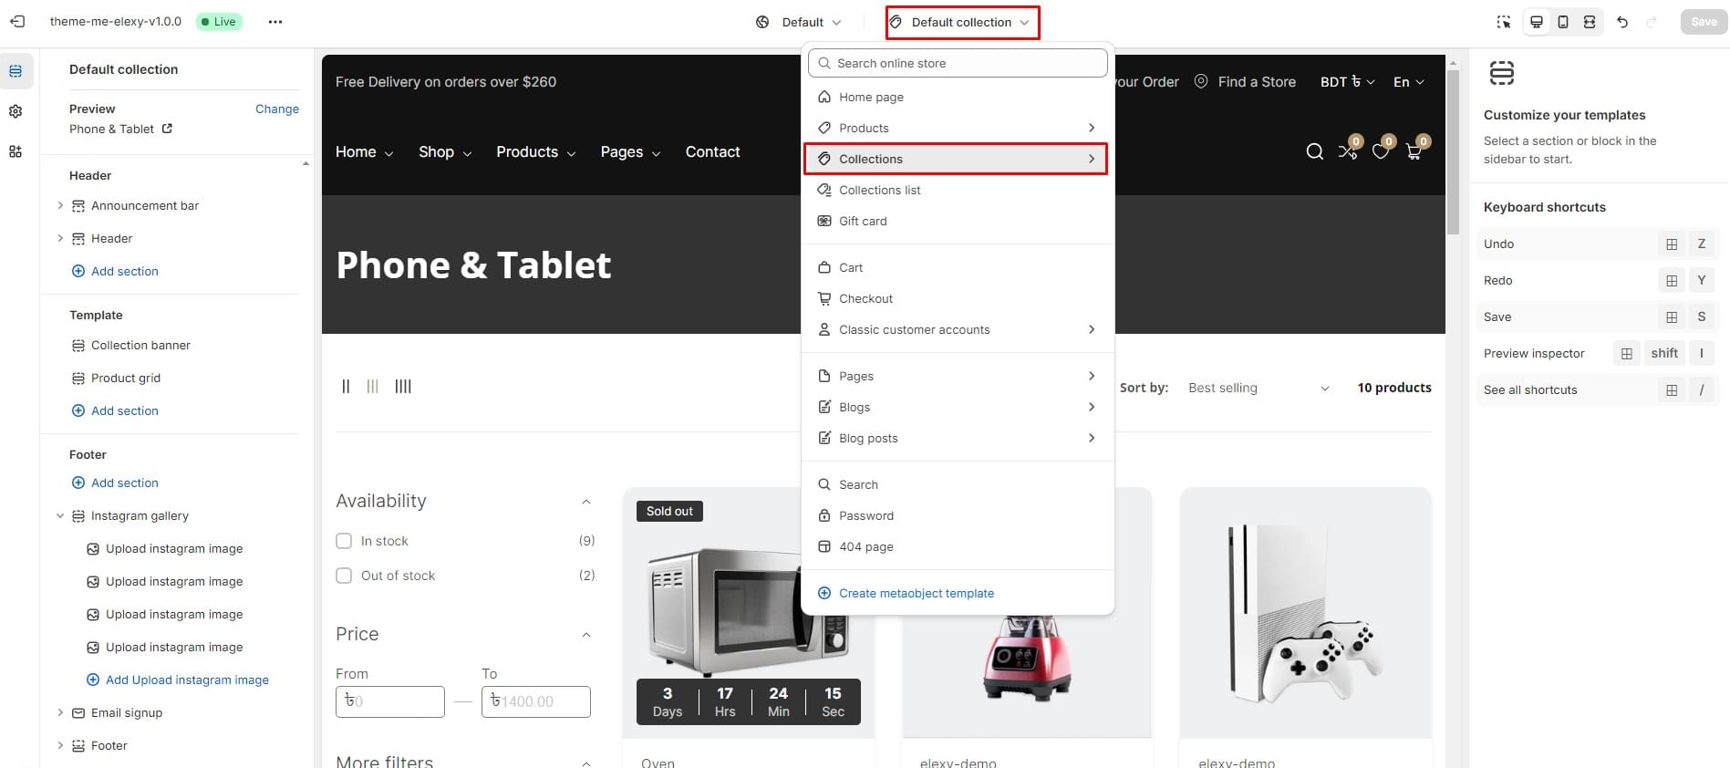Image resolution: width=1730 pixels, height=768 pixels.
Task: Open Theme settings gear icon
Action: pyautogui.click(x=16, y=111)
